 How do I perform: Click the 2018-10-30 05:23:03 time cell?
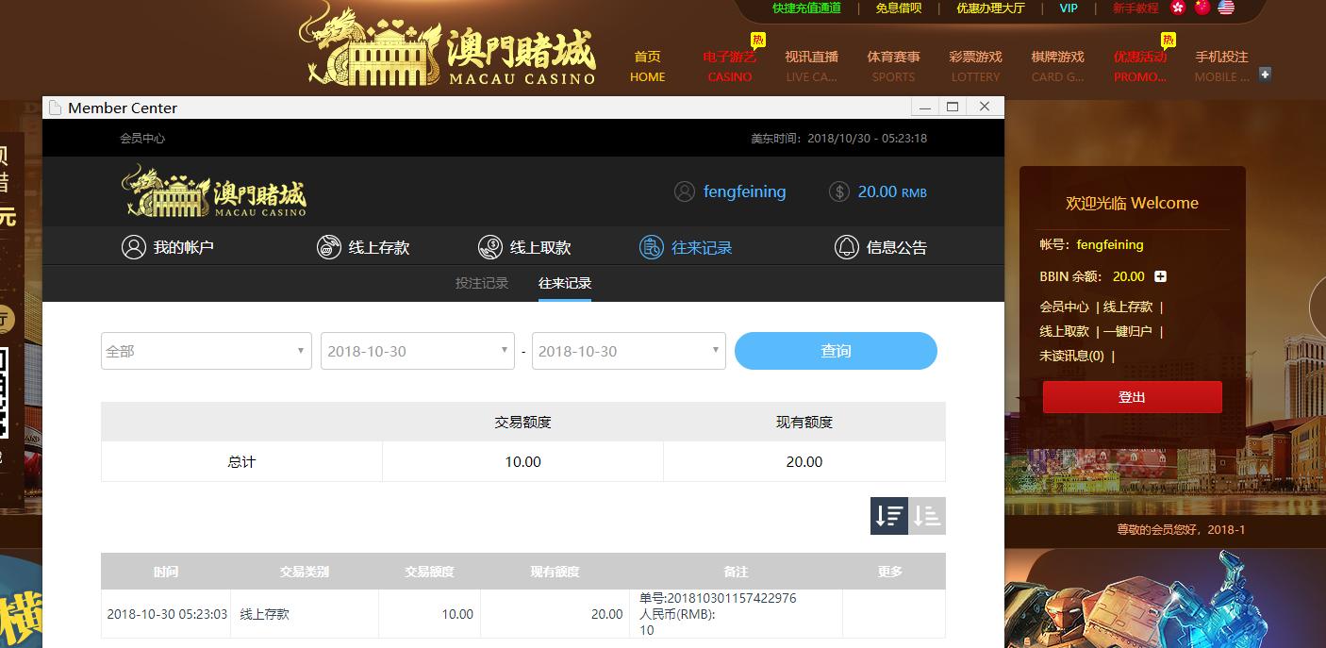(167, 614)
